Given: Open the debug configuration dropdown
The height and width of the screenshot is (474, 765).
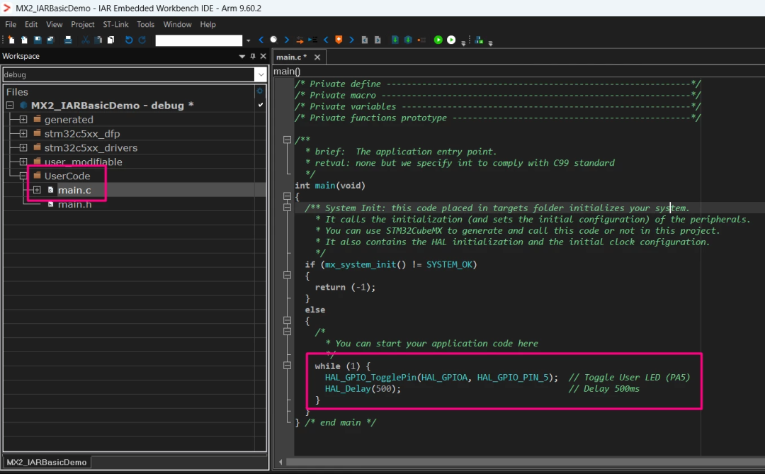Looking at the screenshot, I should click(261, 74).
